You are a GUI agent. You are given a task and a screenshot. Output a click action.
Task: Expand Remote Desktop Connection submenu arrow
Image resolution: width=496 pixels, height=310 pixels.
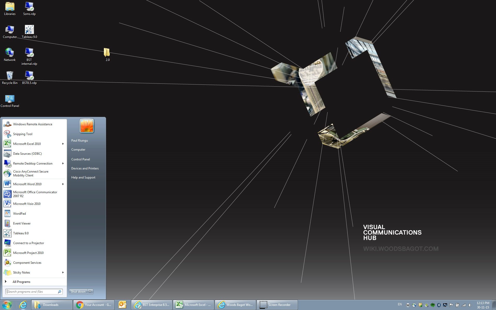(63, 164)
